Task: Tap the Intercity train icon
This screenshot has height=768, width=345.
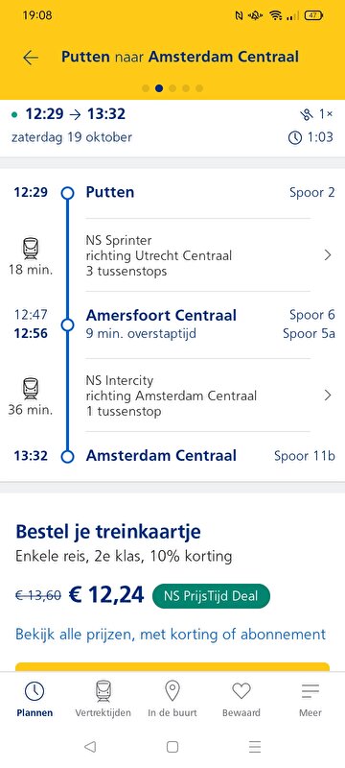Action: pyautogui.click(x=31, y=389)
